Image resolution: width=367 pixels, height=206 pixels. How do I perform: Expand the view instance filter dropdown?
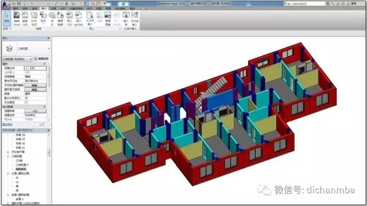pos(17,59)
